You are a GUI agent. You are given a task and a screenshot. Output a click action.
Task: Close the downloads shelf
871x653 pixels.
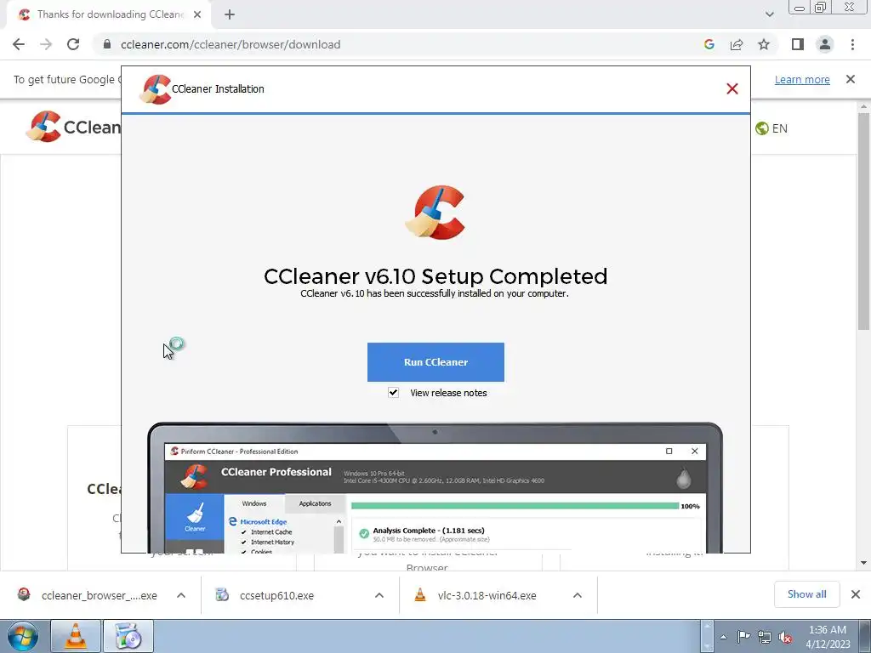point(856,594)
